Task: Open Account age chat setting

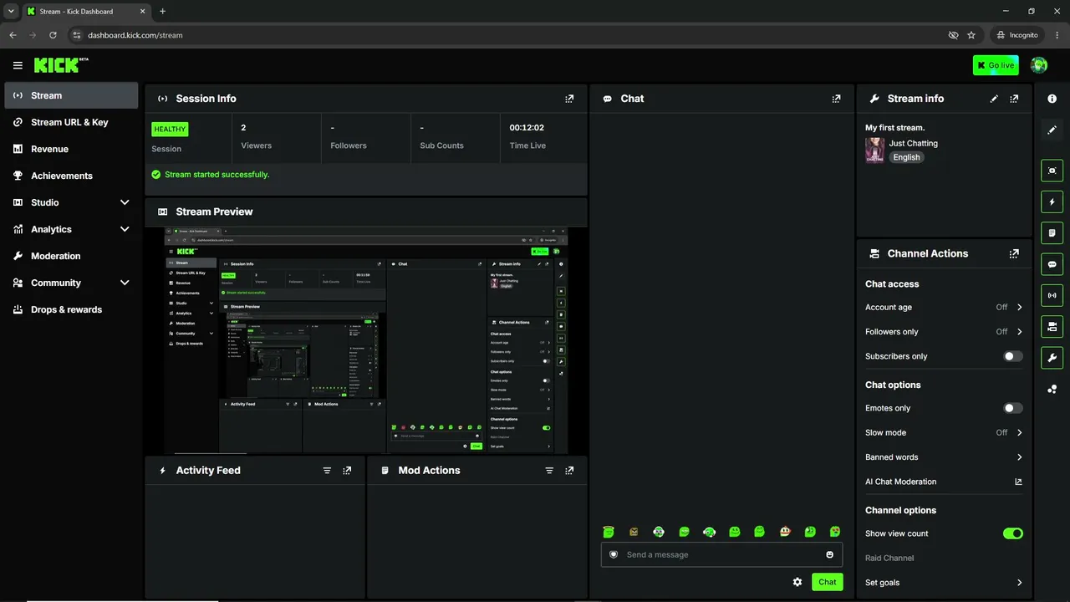Action: point(944,308)
